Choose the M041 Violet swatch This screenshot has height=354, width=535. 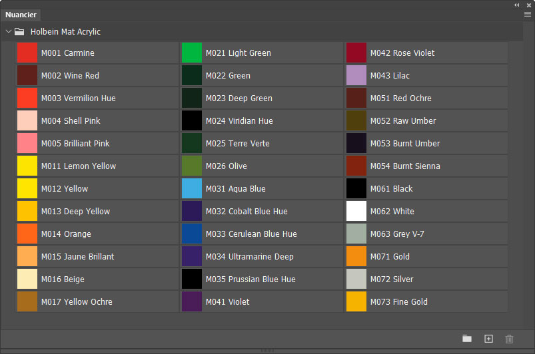[x=192, y=301]
